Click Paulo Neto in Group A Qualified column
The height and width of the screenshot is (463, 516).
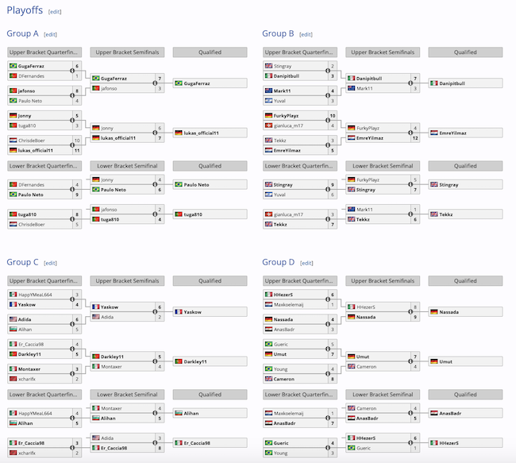(198, 185)
